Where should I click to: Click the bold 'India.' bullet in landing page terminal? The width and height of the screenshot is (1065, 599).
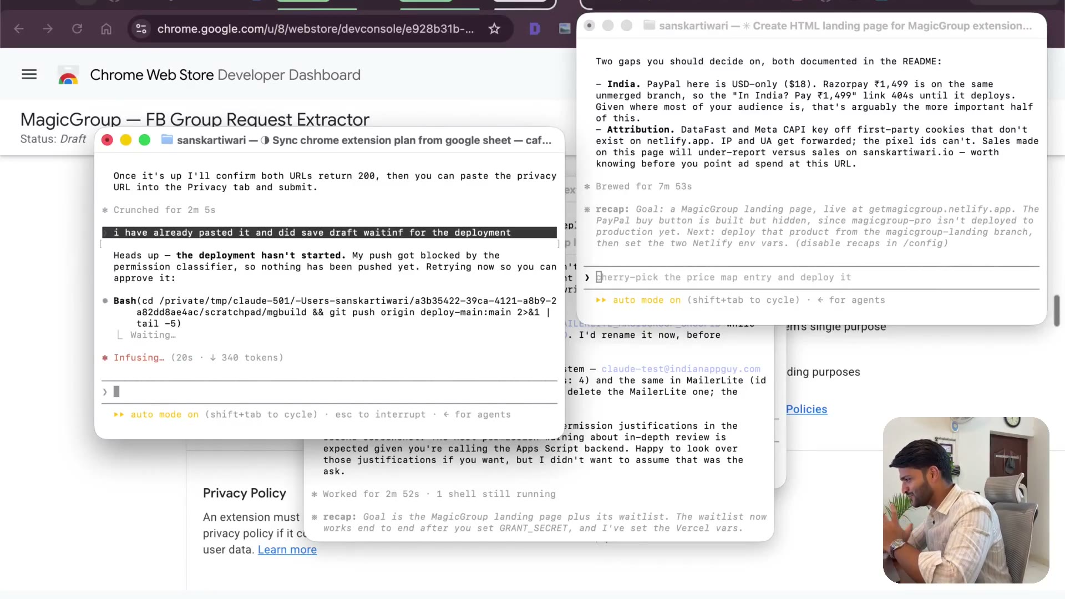(623, 84)
